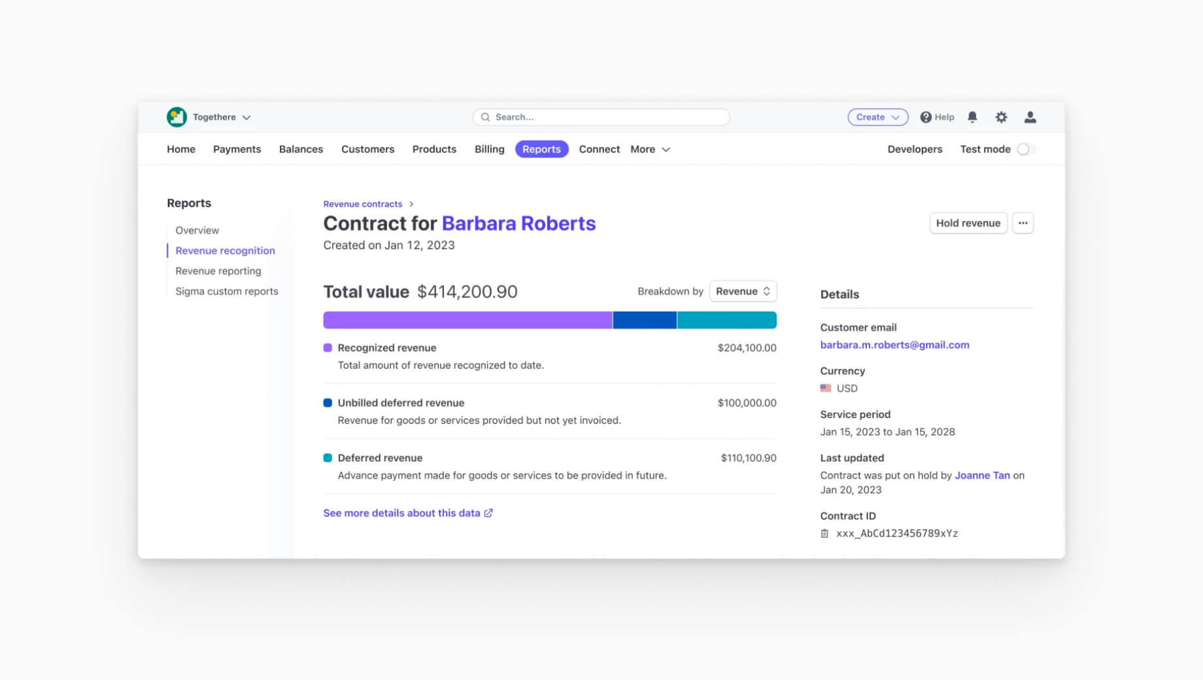Open the Create dropdown
Image resolution: width=1203 pixels, height=680 pixels.
[x=877, y=117]
